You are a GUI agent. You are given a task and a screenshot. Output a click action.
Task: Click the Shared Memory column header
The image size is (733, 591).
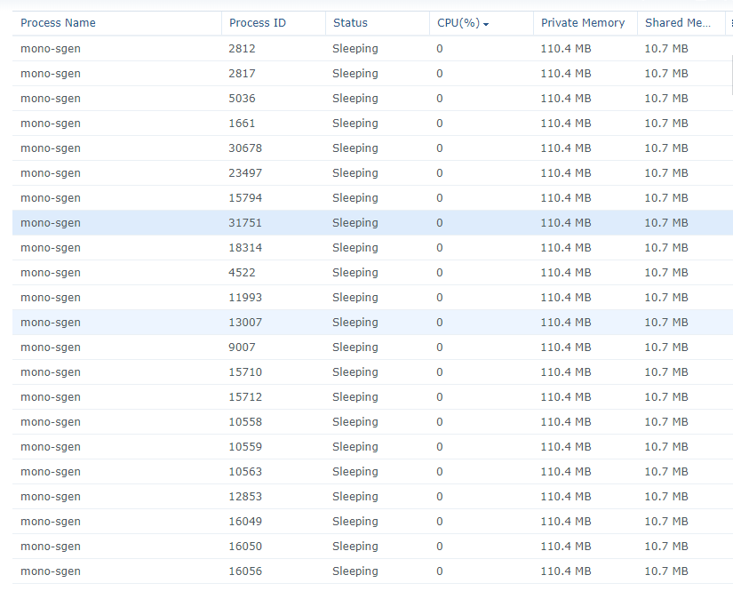click(677, 23)
